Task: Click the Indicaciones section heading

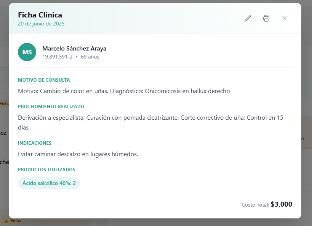Action: [x=35, y=143]
